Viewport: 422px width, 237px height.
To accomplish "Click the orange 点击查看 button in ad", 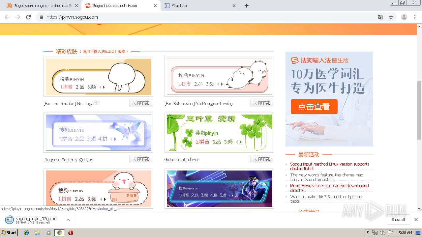I will point(314,107).
